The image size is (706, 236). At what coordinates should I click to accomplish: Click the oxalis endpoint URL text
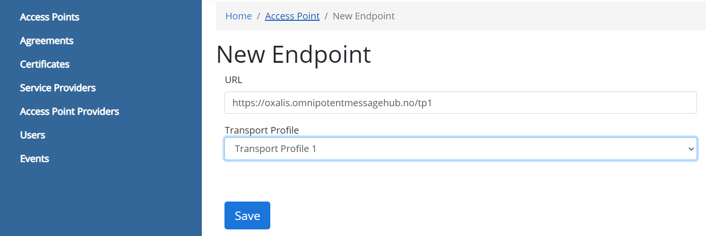tap(332, 103)
